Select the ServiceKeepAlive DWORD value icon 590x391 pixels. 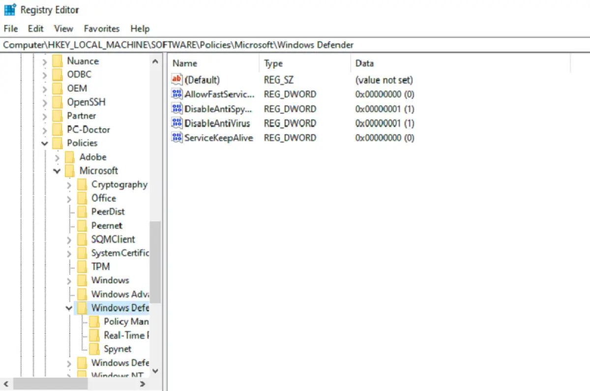pyautogui.click(x=177, y=138)
